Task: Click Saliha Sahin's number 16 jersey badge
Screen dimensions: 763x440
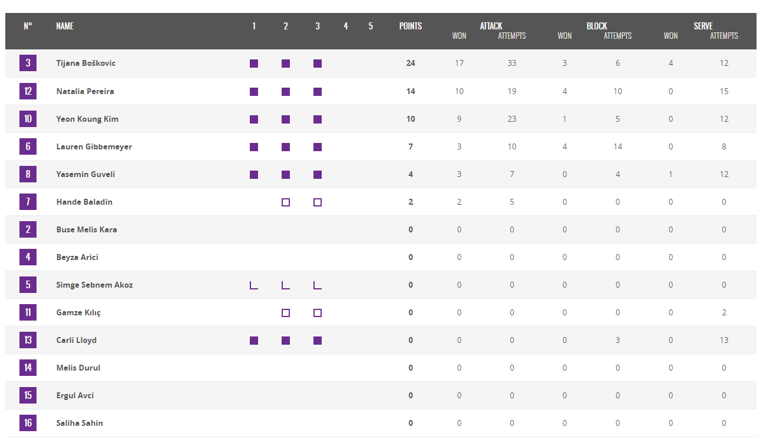Action: [28, 423]
